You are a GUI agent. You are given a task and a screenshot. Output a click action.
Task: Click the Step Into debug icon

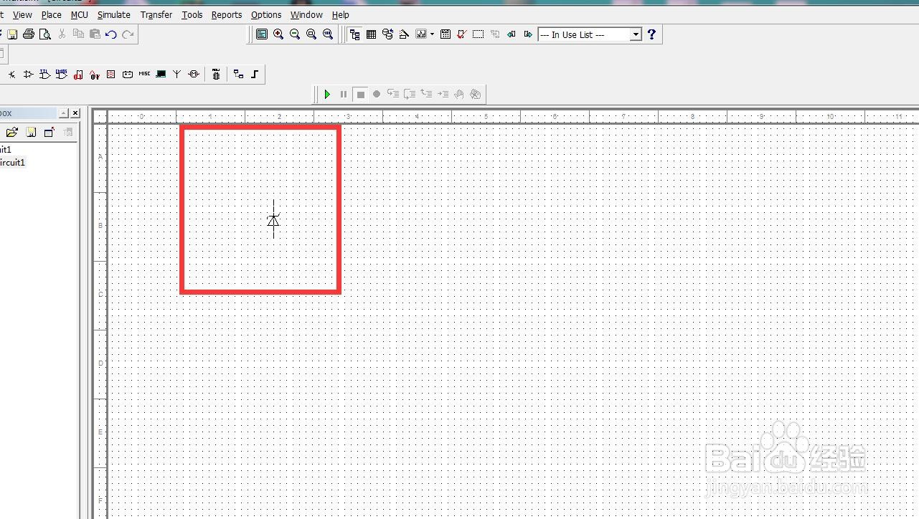pyautogui.click(x=393, y=94)
